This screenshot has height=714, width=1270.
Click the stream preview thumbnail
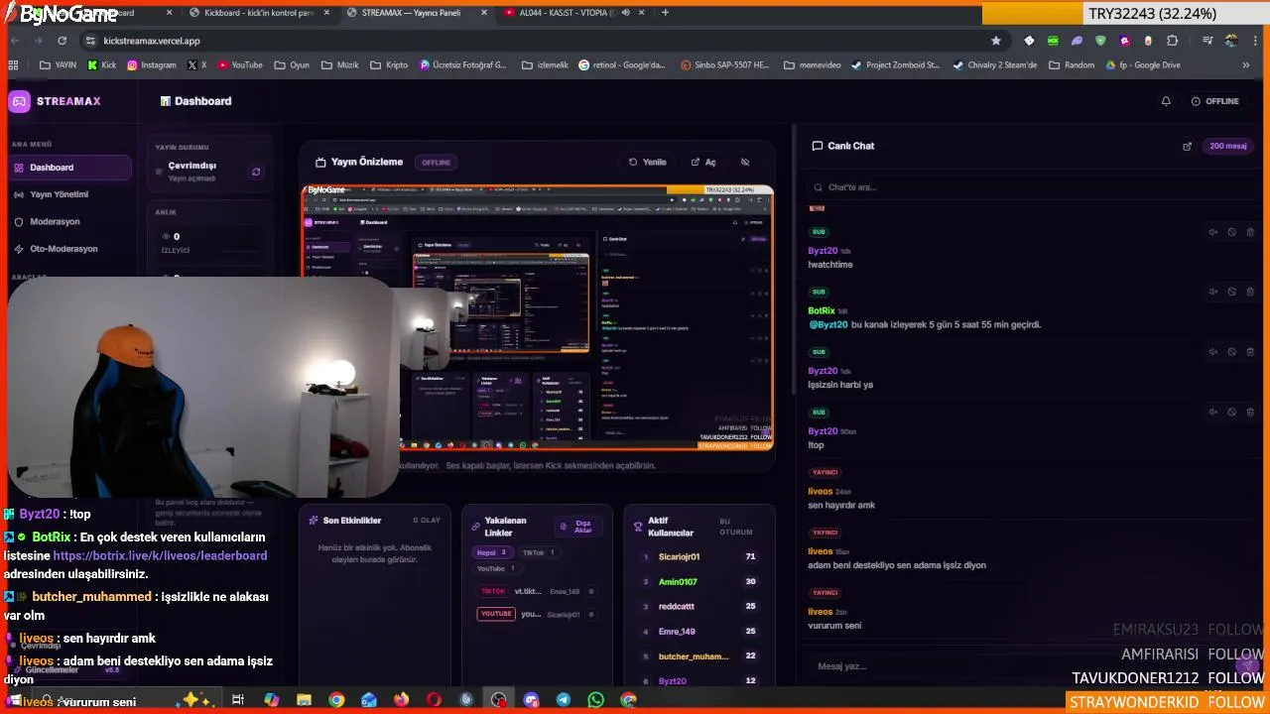click(x=538, y=317)
